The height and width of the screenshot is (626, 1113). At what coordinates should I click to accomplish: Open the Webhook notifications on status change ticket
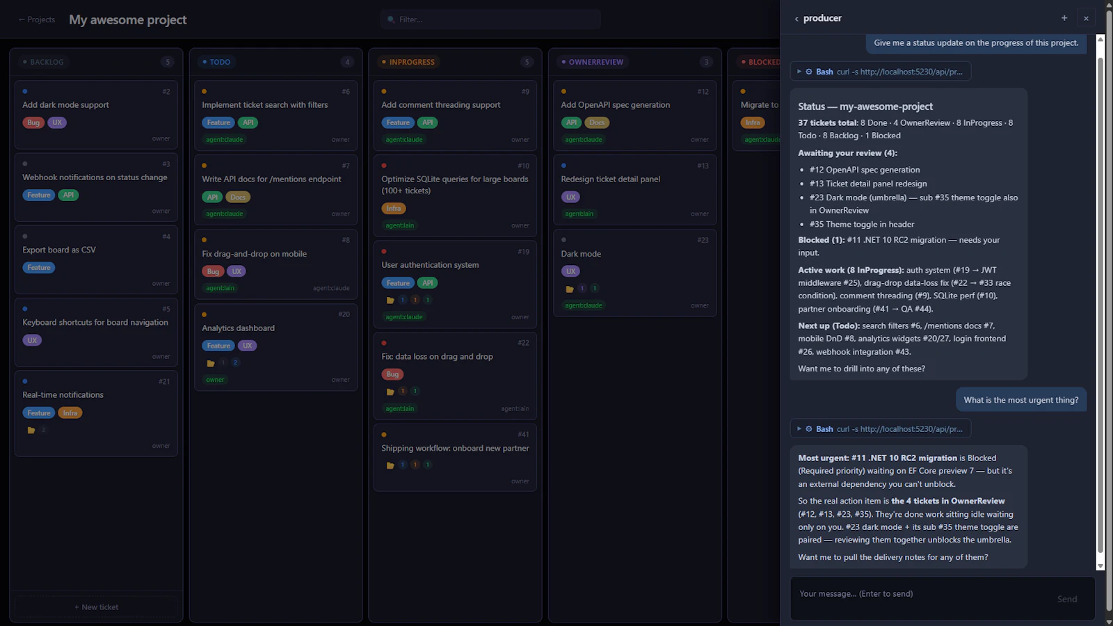pyautogui.click(x=96, y=186)
